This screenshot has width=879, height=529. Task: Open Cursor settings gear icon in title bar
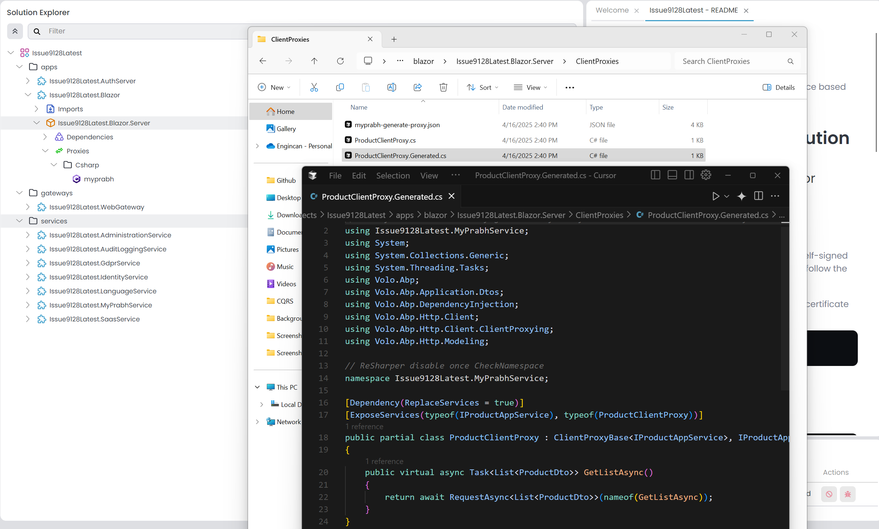click(x=706, y=175)
